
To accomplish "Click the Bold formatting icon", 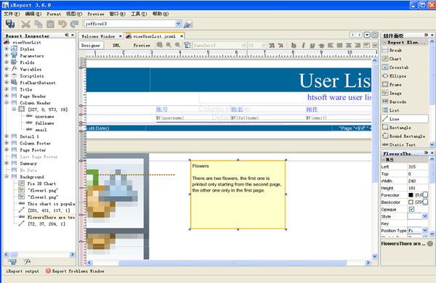I will (x=294, y=45).
